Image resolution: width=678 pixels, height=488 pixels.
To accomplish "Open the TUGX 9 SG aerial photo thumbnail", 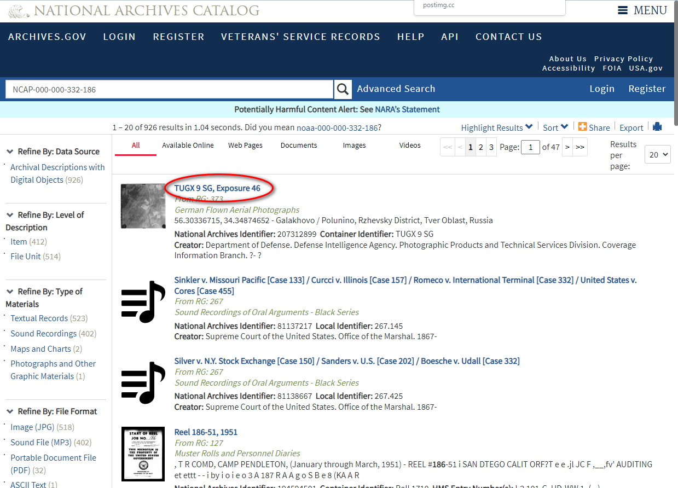I will (143, 206).
